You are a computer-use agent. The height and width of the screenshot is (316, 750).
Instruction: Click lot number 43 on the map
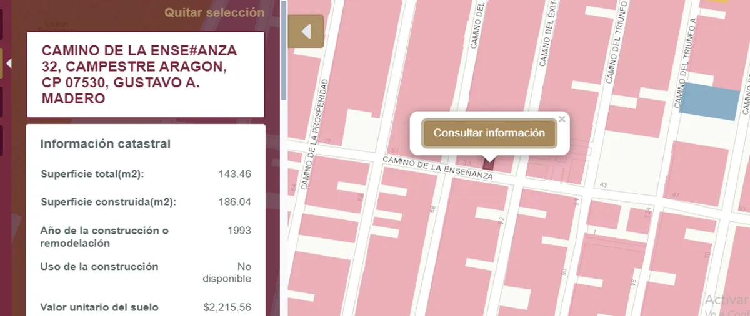[603, 185]
